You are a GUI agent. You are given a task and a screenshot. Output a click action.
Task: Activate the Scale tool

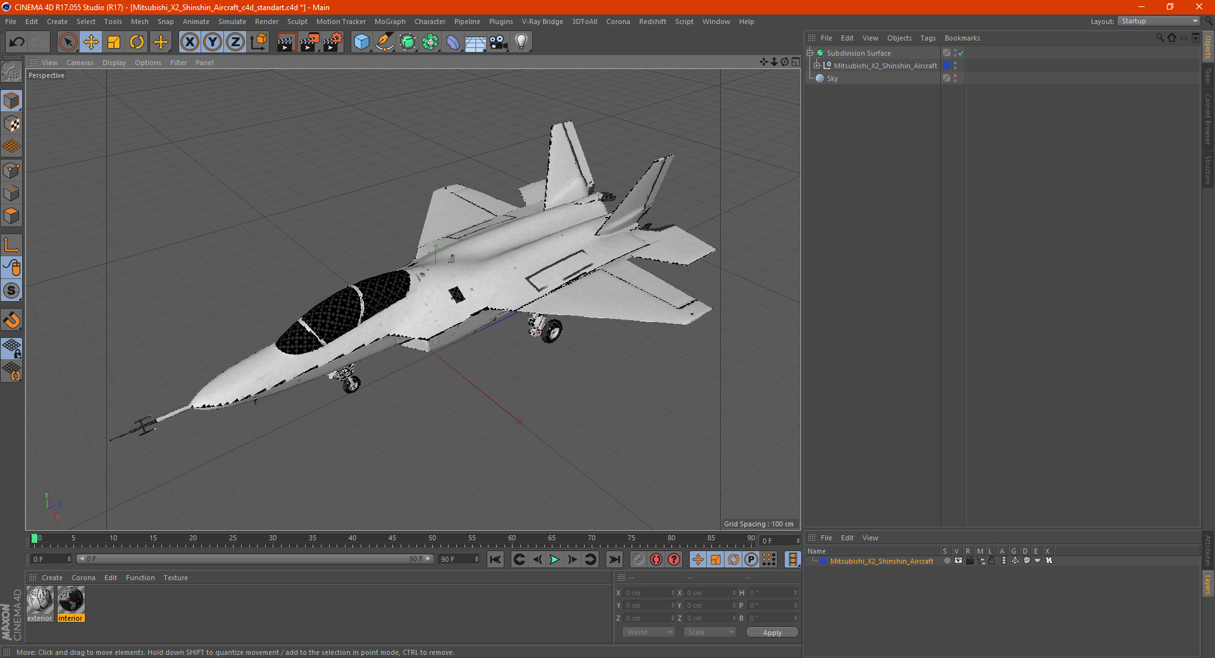(x=114, y=42)
